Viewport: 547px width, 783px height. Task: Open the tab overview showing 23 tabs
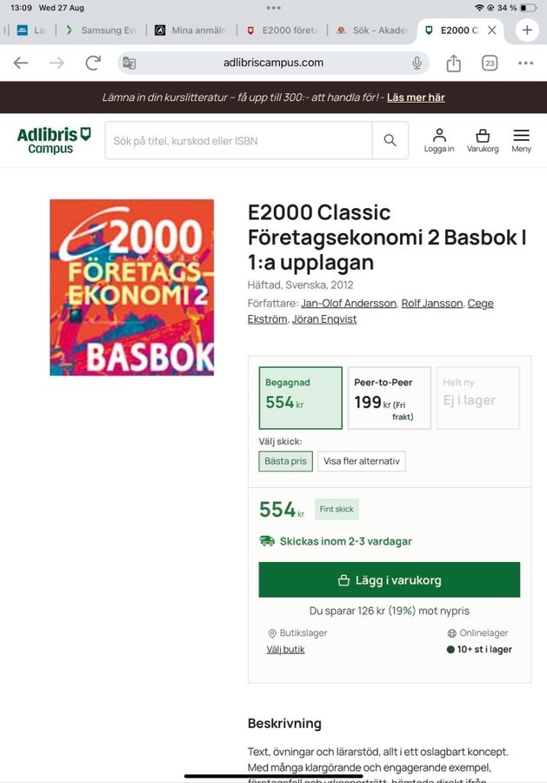pyautogui.click(x=490, y=63)
